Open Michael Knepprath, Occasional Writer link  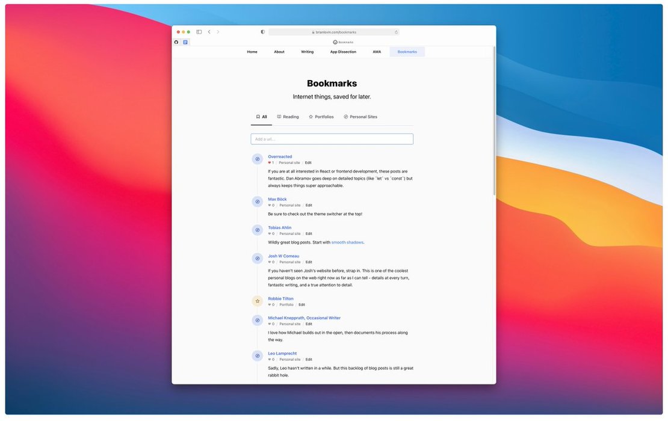pyautogui.click(x=304, y=318)
